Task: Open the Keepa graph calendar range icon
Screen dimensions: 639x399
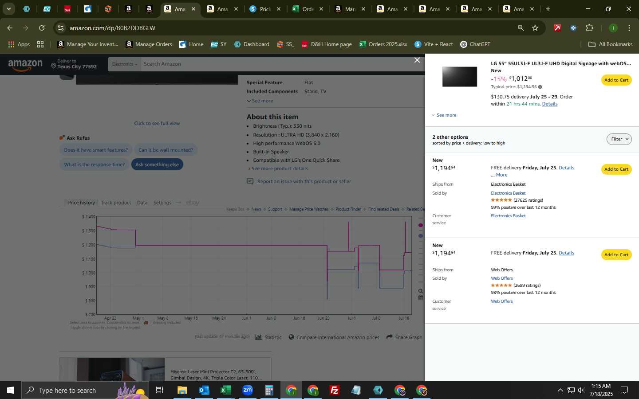Action: [421, 298]
